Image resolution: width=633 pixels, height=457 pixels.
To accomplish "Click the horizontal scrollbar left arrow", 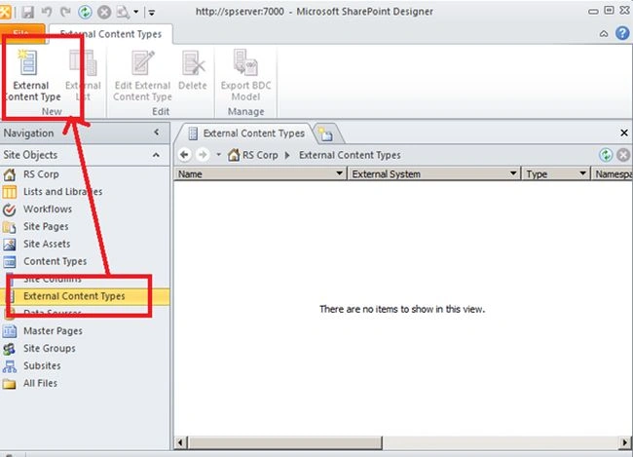I will [x=180, y=442].
